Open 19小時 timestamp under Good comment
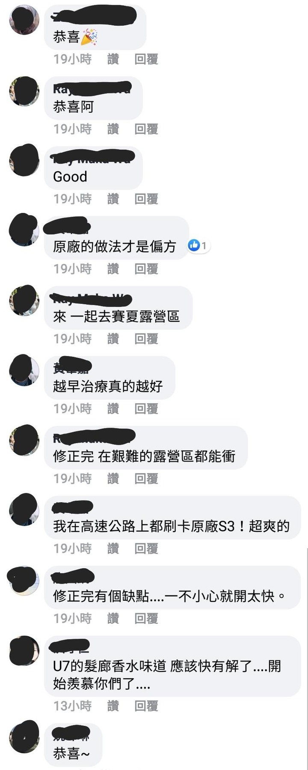The image size is (308, 770). (x=72, y=199)
